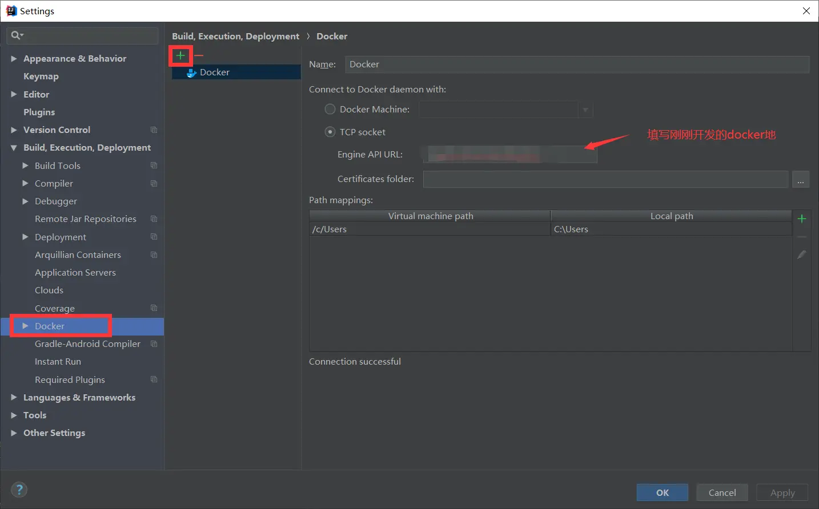Click the project-level icon beside Arquillian Containers
The width and height of the screenshot is (819, 509).
point(154,255)
